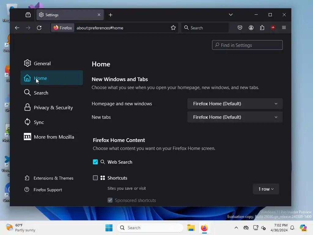
Task: Click the network display tray icon
Action: (x=256, y=228)
